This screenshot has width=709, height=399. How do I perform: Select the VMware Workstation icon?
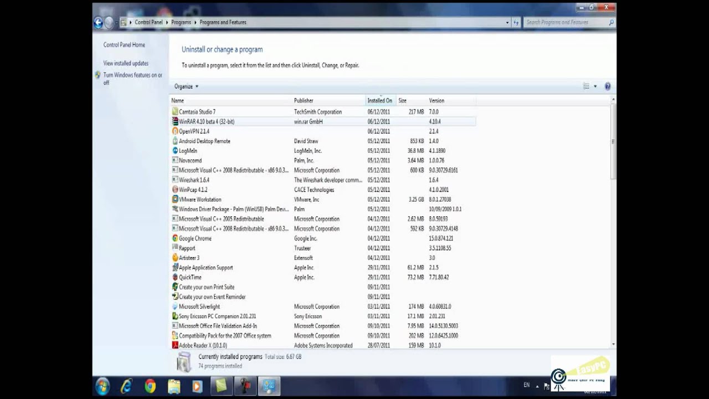(x=175, y=199)
